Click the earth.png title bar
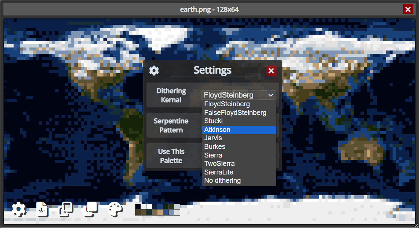 [209, 9]
